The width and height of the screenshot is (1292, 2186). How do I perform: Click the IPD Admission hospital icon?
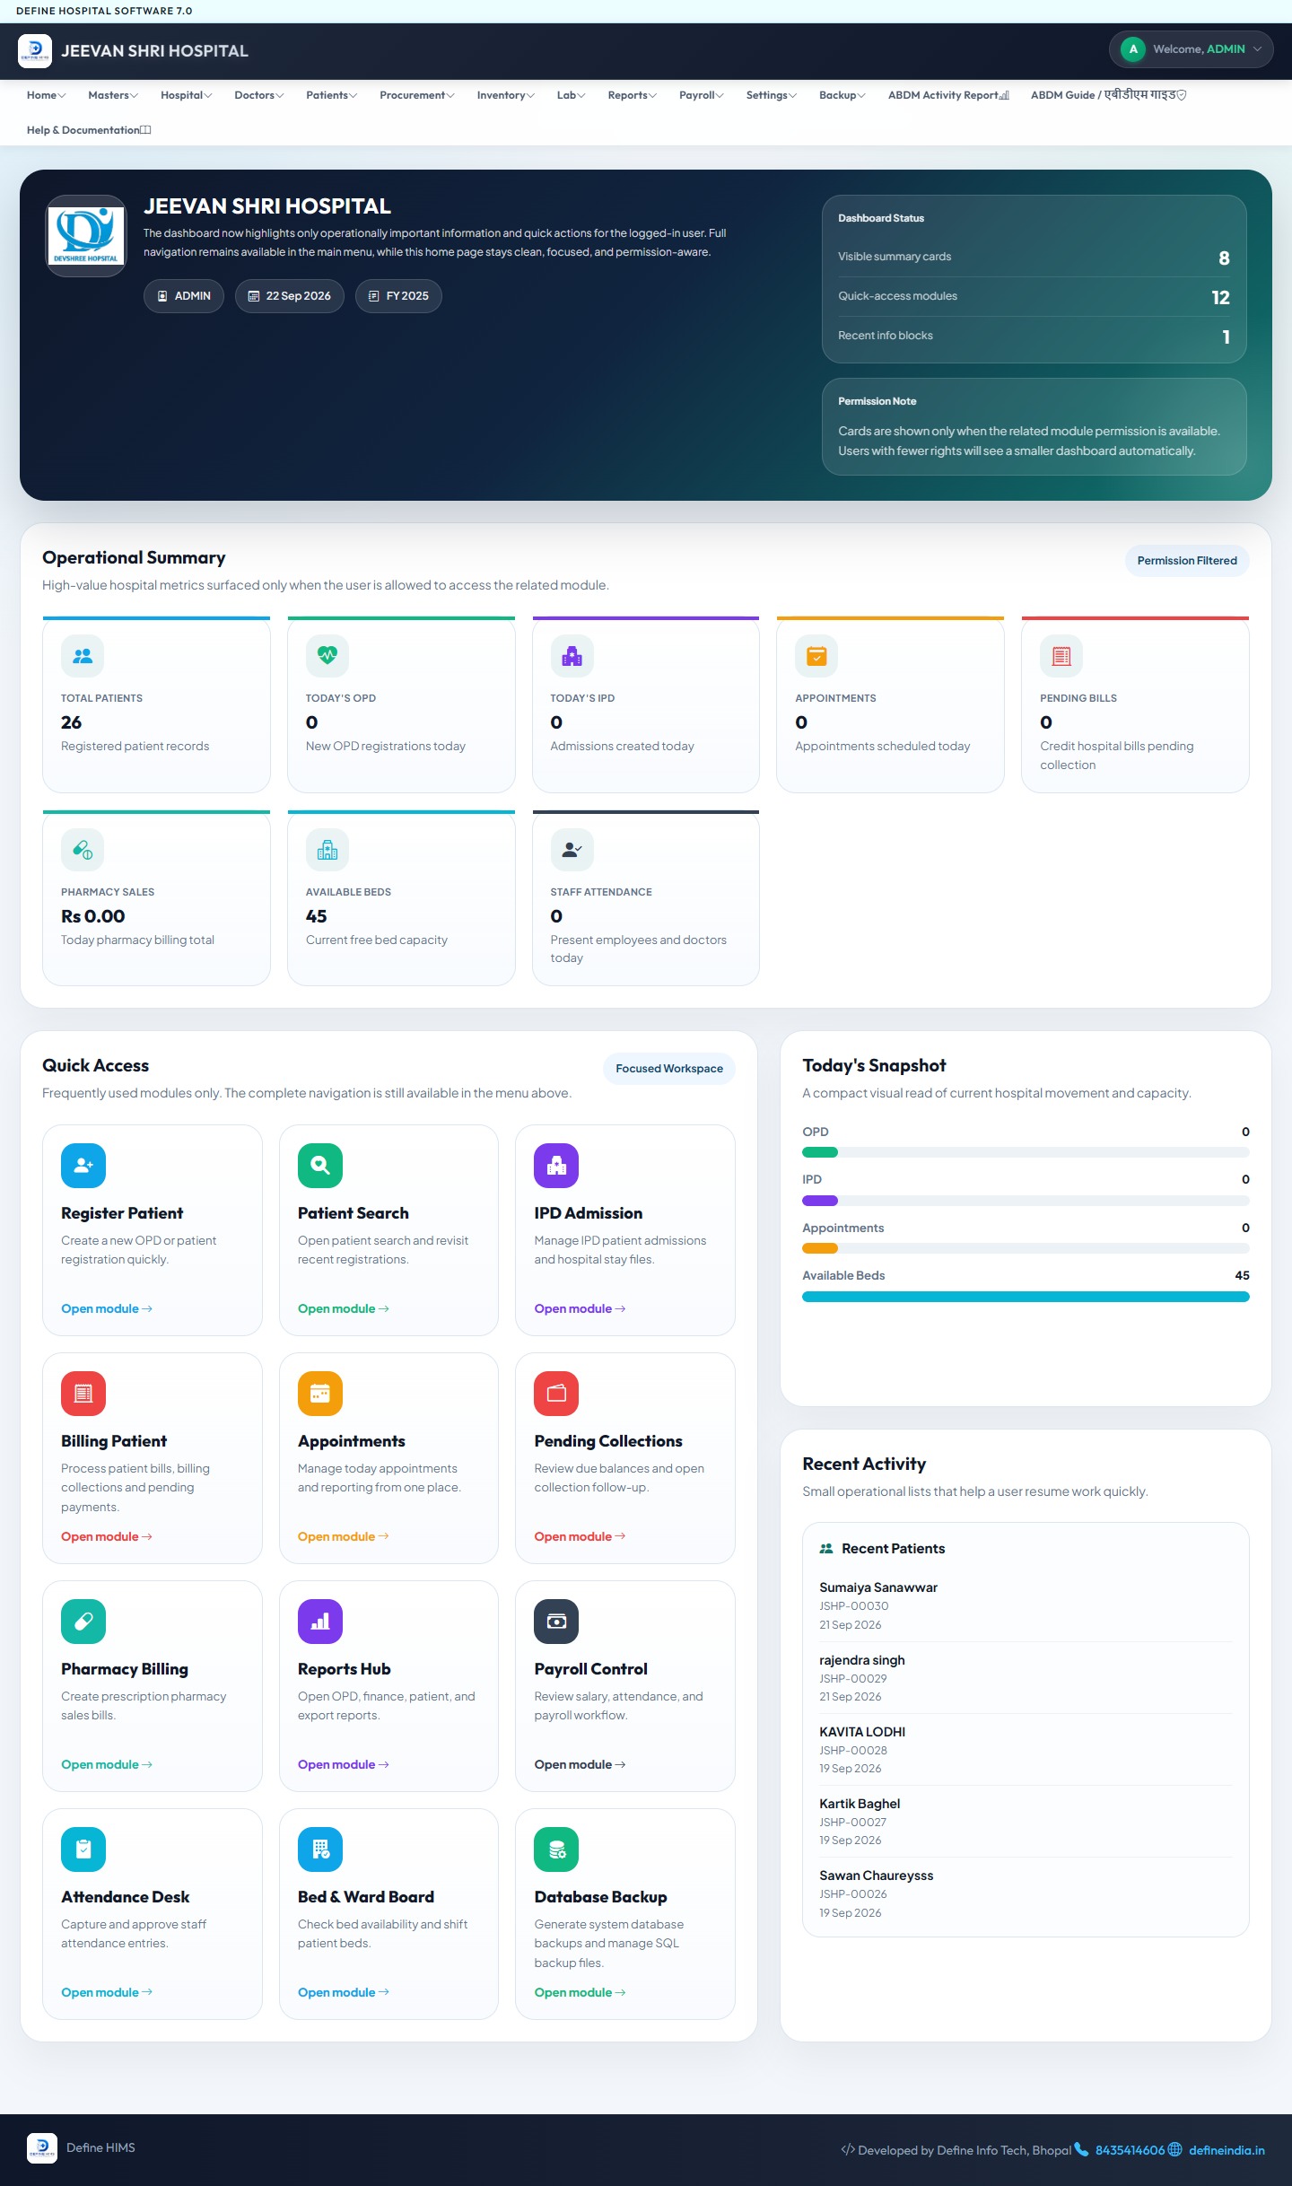click(556, 1166)
